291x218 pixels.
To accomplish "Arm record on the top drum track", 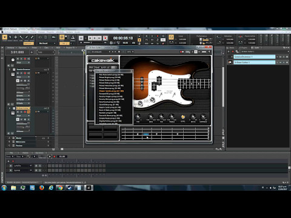I will tap(25, 59).
